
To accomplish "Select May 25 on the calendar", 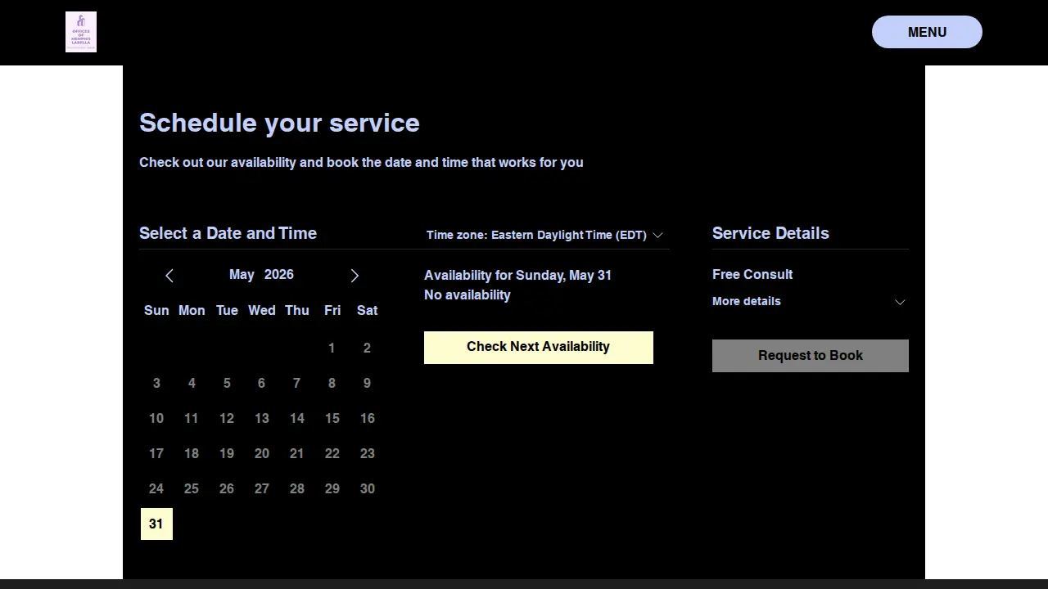I will coord(192,488).
